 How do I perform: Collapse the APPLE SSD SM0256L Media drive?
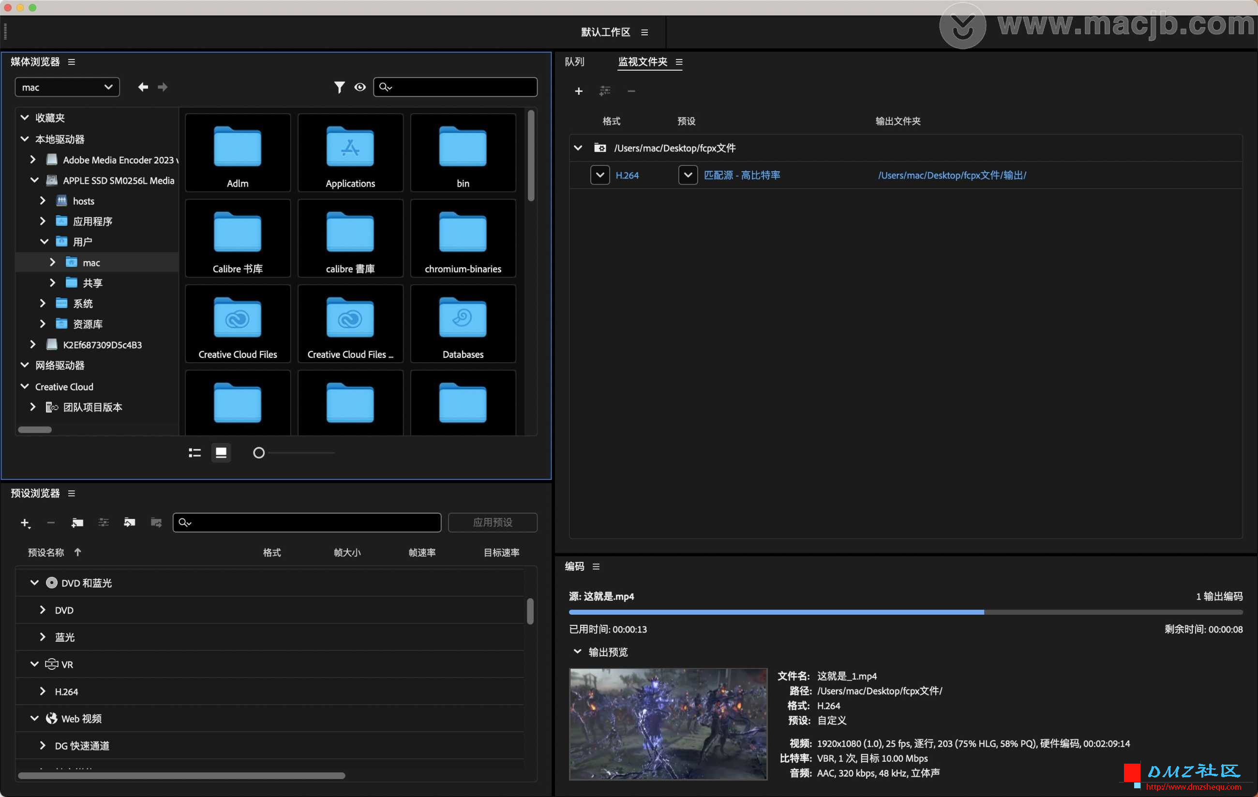pos(34,180)
